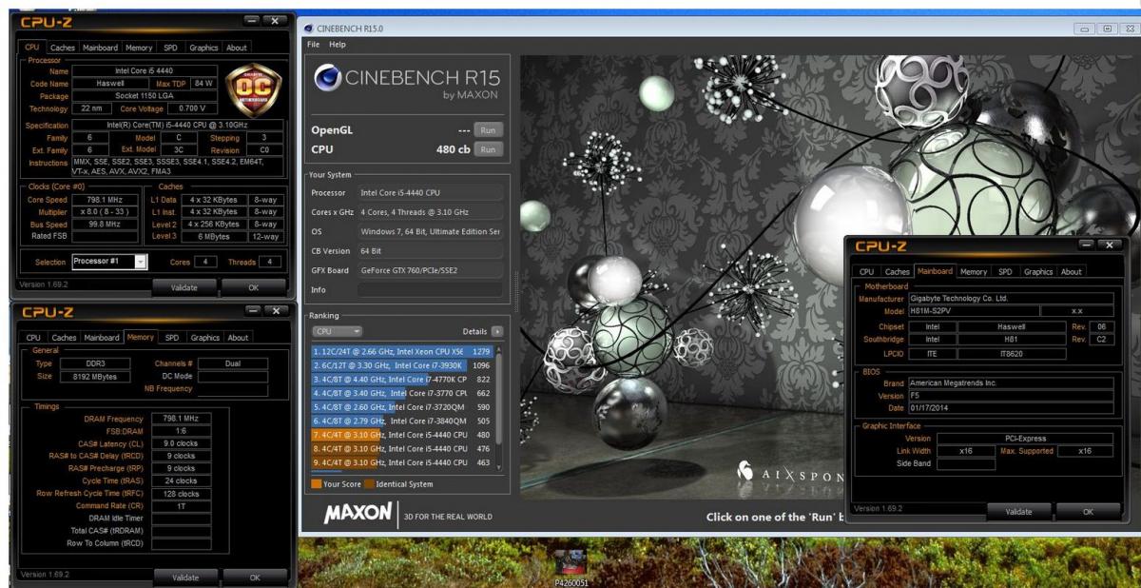Click GeForce GTX 760 GFX Board field
Viewport: 1141px width, 588px height.
[430, 269]
